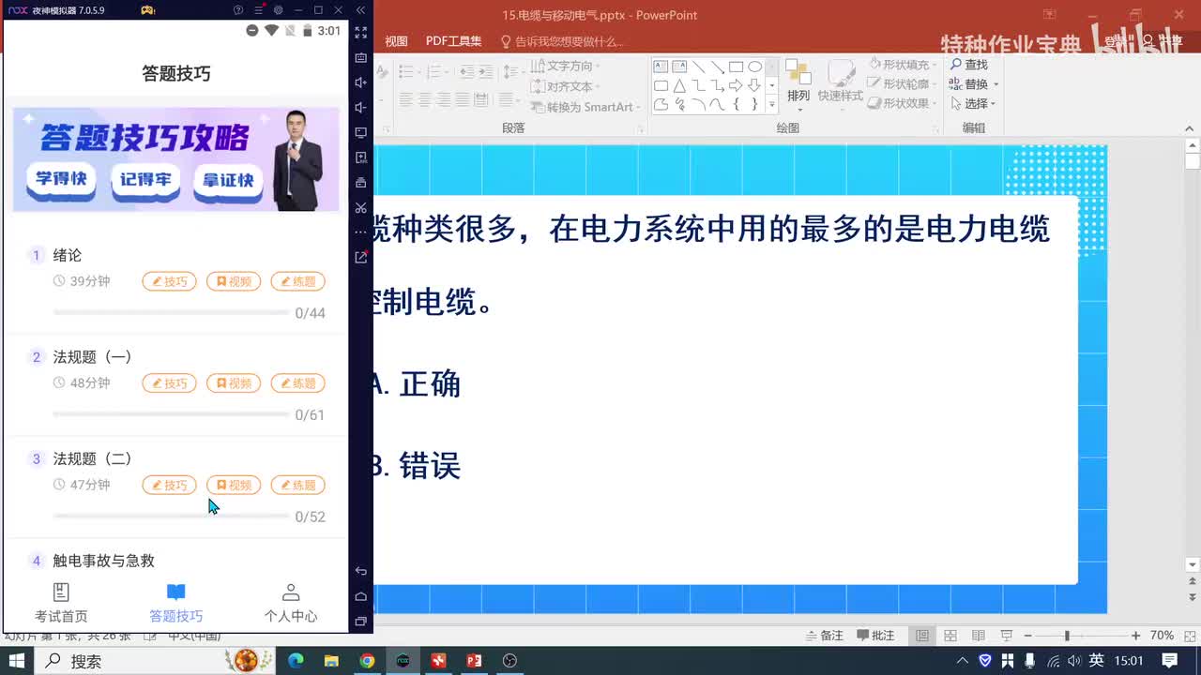Open 对齐文本 dropdown
Screen dimensions: 1201x675
(x=565, y=86)
